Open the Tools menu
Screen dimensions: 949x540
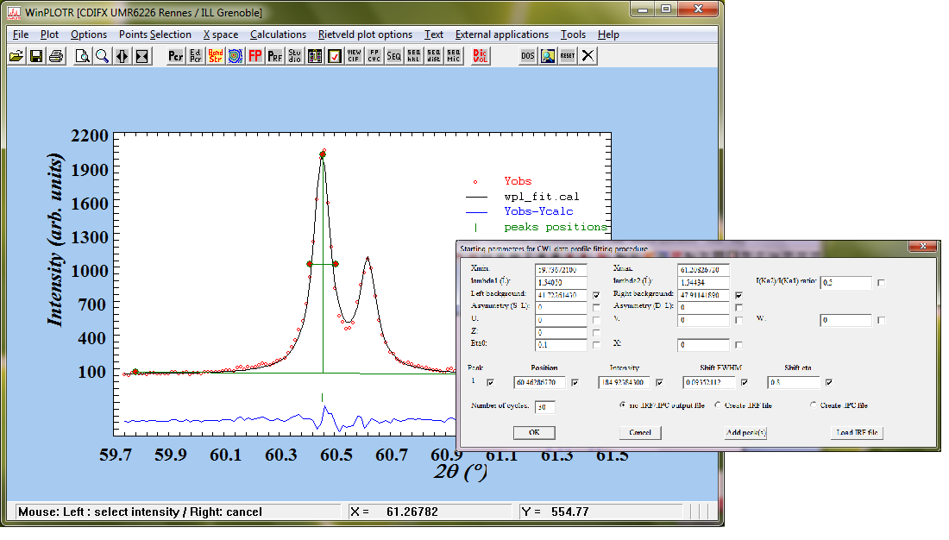573,35
